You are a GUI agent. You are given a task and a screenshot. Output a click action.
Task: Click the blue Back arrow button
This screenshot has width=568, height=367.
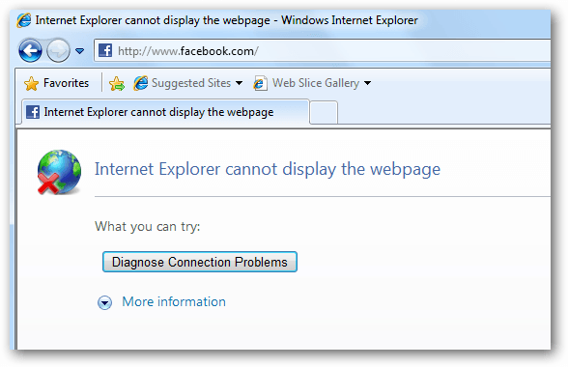(x=30, y=50)
